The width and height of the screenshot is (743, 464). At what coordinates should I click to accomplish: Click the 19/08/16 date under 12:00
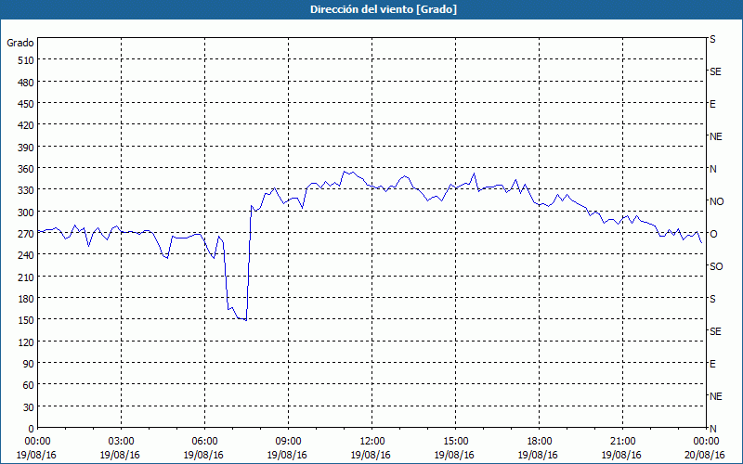pyautogui.click(x=371, y=455)
